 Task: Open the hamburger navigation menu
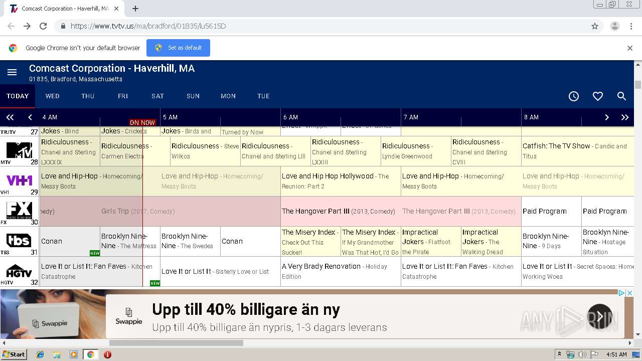(12, 72)
